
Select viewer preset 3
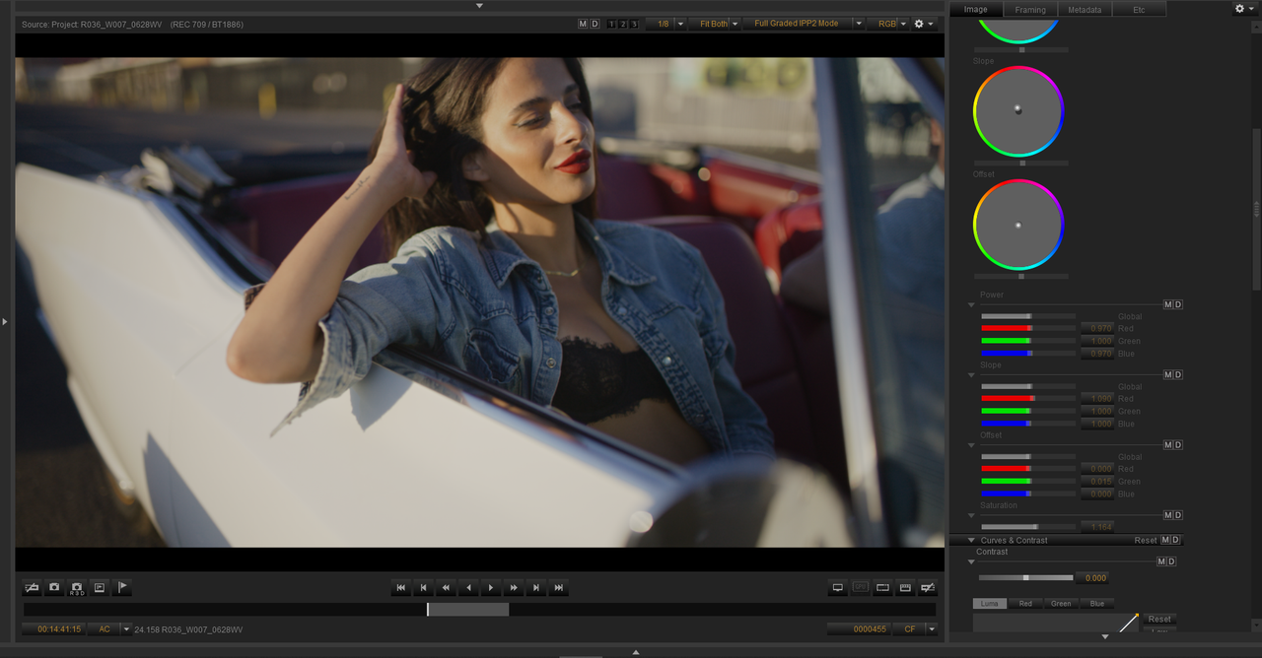pos(633,24)
